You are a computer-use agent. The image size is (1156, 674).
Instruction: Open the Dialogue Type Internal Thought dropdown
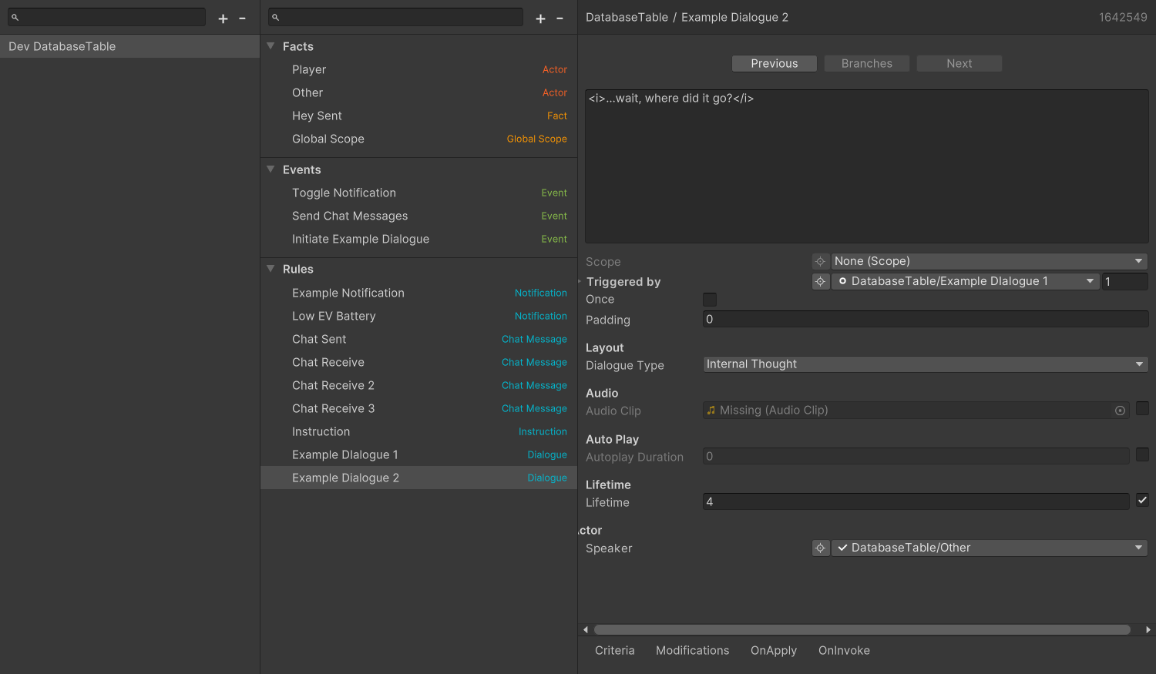coord(926,364)
